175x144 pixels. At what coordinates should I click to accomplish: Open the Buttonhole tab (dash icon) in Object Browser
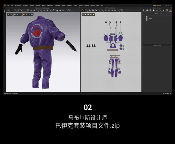(157, 10)
